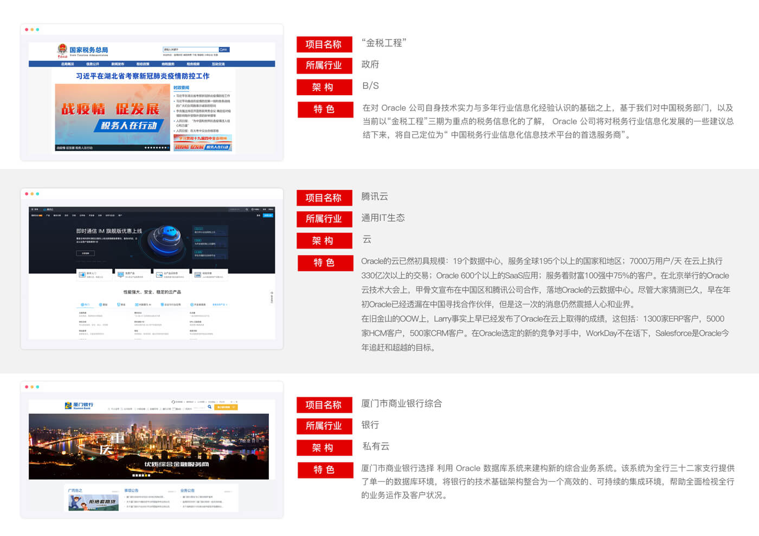
Task: Select the industry value 银行
Action: click(370, 425)
